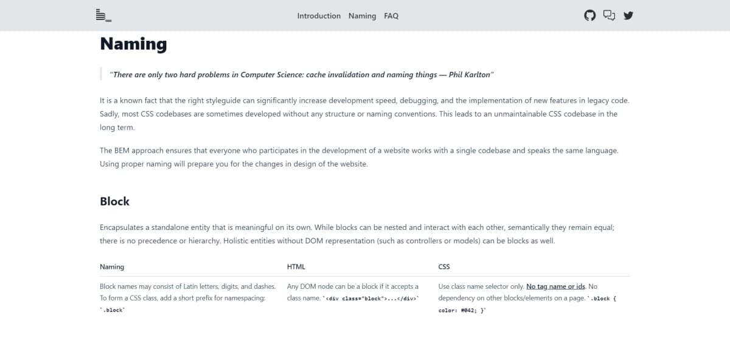This screenshot has height=343, width=730.
Task: Click the BEM logo icon
Action: 103,16
